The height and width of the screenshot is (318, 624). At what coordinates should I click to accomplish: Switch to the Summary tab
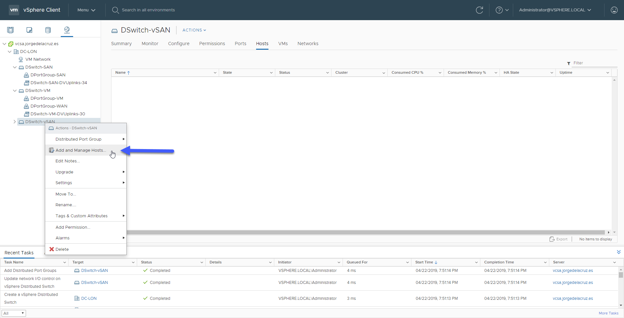pos(121,44)
